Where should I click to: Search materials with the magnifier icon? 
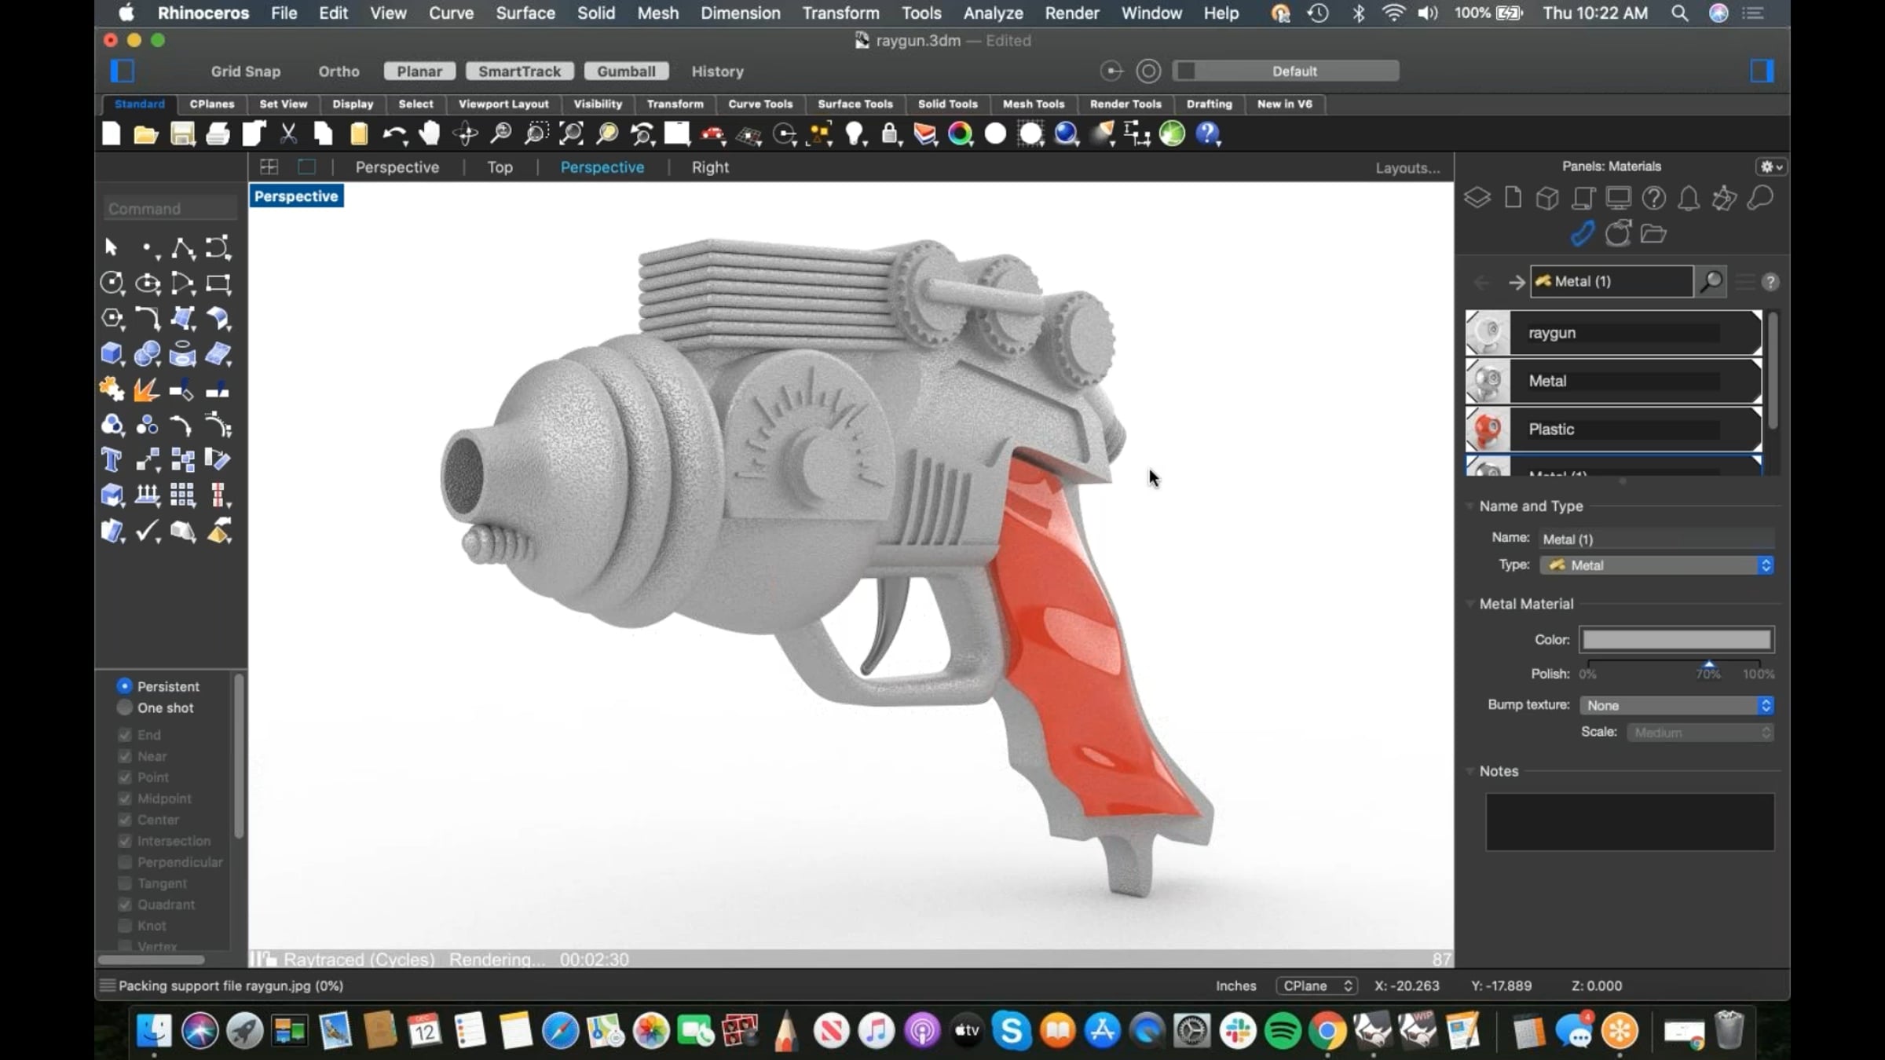pos(1711,281)
